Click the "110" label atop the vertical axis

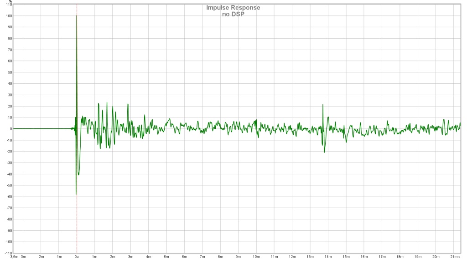(x=8, y=5)
